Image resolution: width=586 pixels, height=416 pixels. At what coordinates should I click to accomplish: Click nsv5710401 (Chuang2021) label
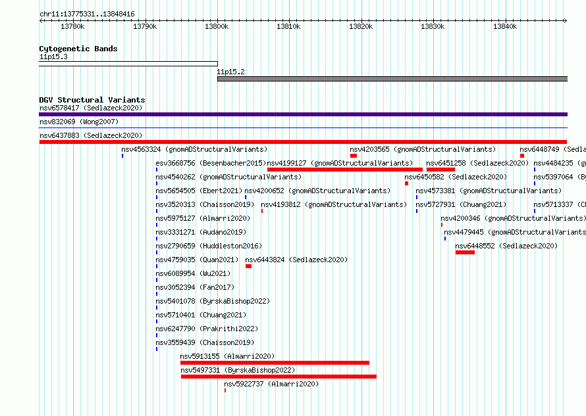tap(201, 315)
